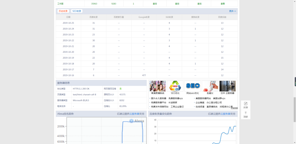Select the 2019-10-25 date cell
The width and height of the screenshot is (296, 144).
(x=68, y=23)
